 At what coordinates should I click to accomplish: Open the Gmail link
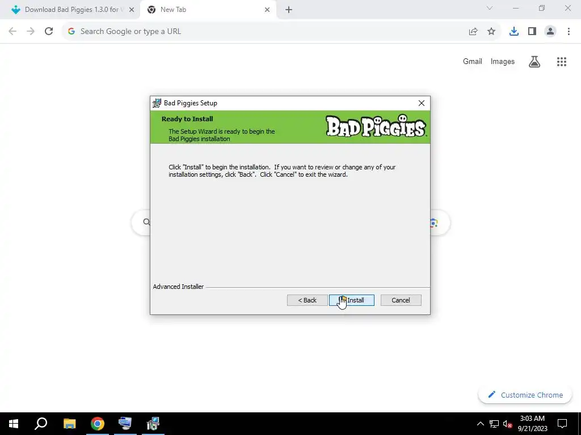pyautogui.click(x=473, y=61)
